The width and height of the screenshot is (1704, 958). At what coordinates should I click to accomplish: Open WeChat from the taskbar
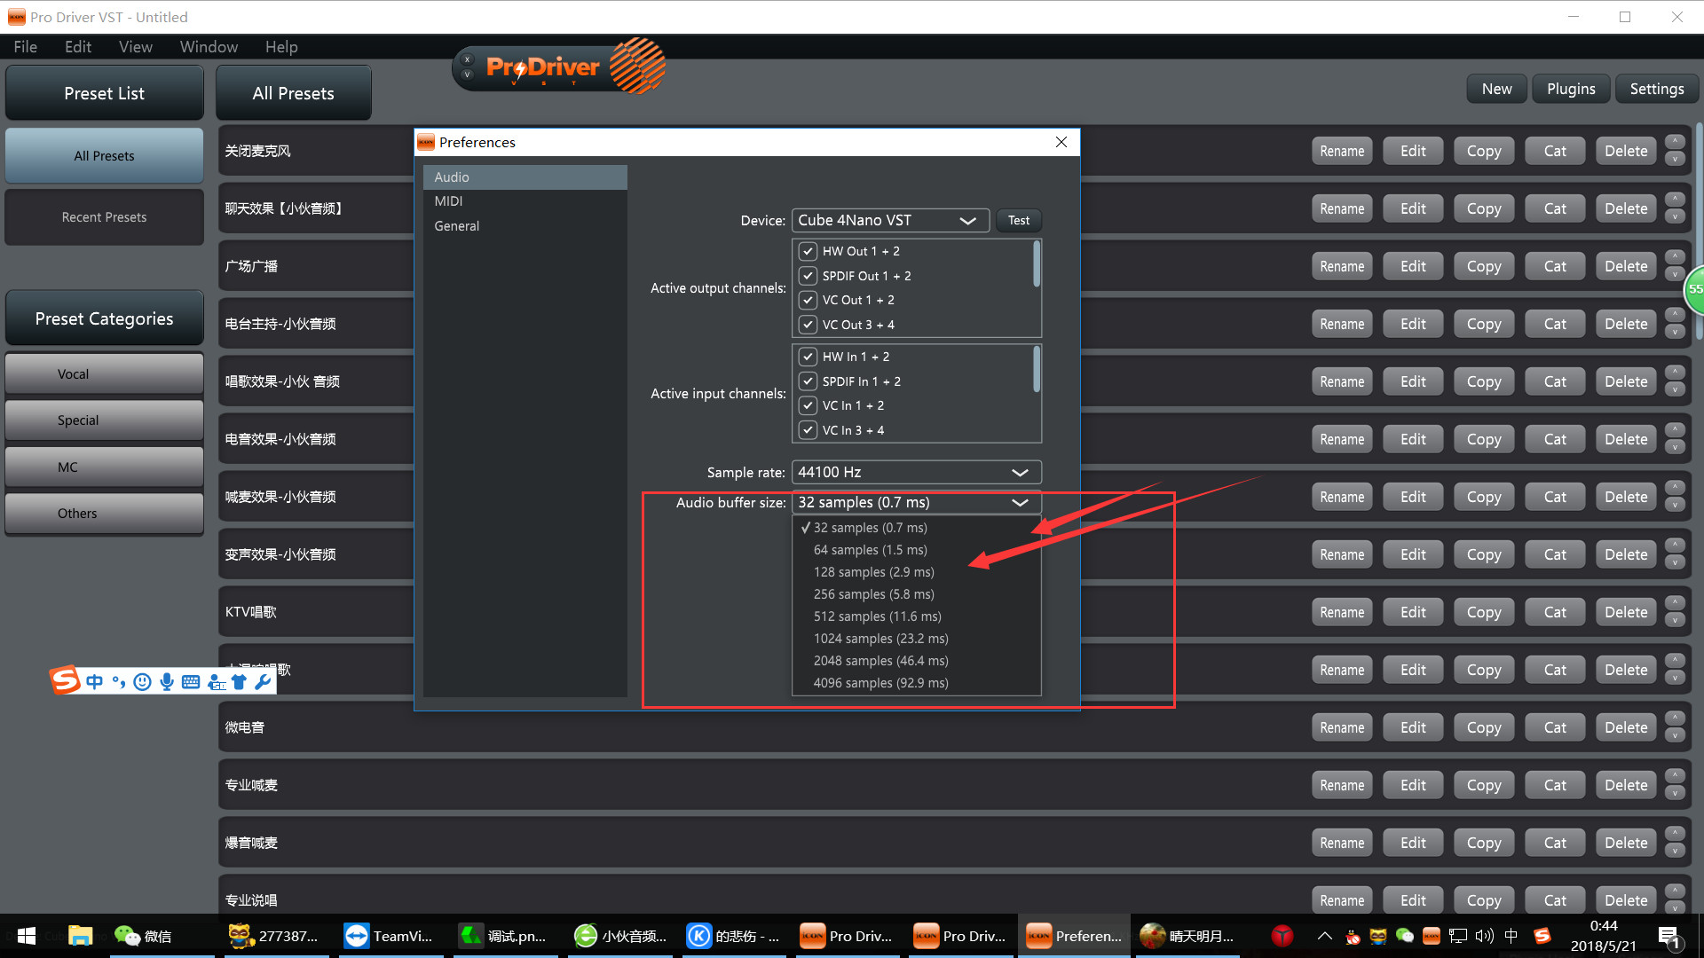pyautogui.click(x=145, y=936)
